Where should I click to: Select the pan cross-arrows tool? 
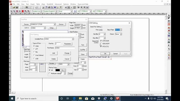click(20, 11)
